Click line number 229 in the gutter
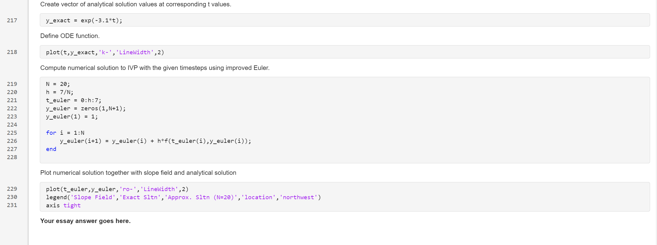This screenshot has width=657, height=245. [x=12, y=189]
